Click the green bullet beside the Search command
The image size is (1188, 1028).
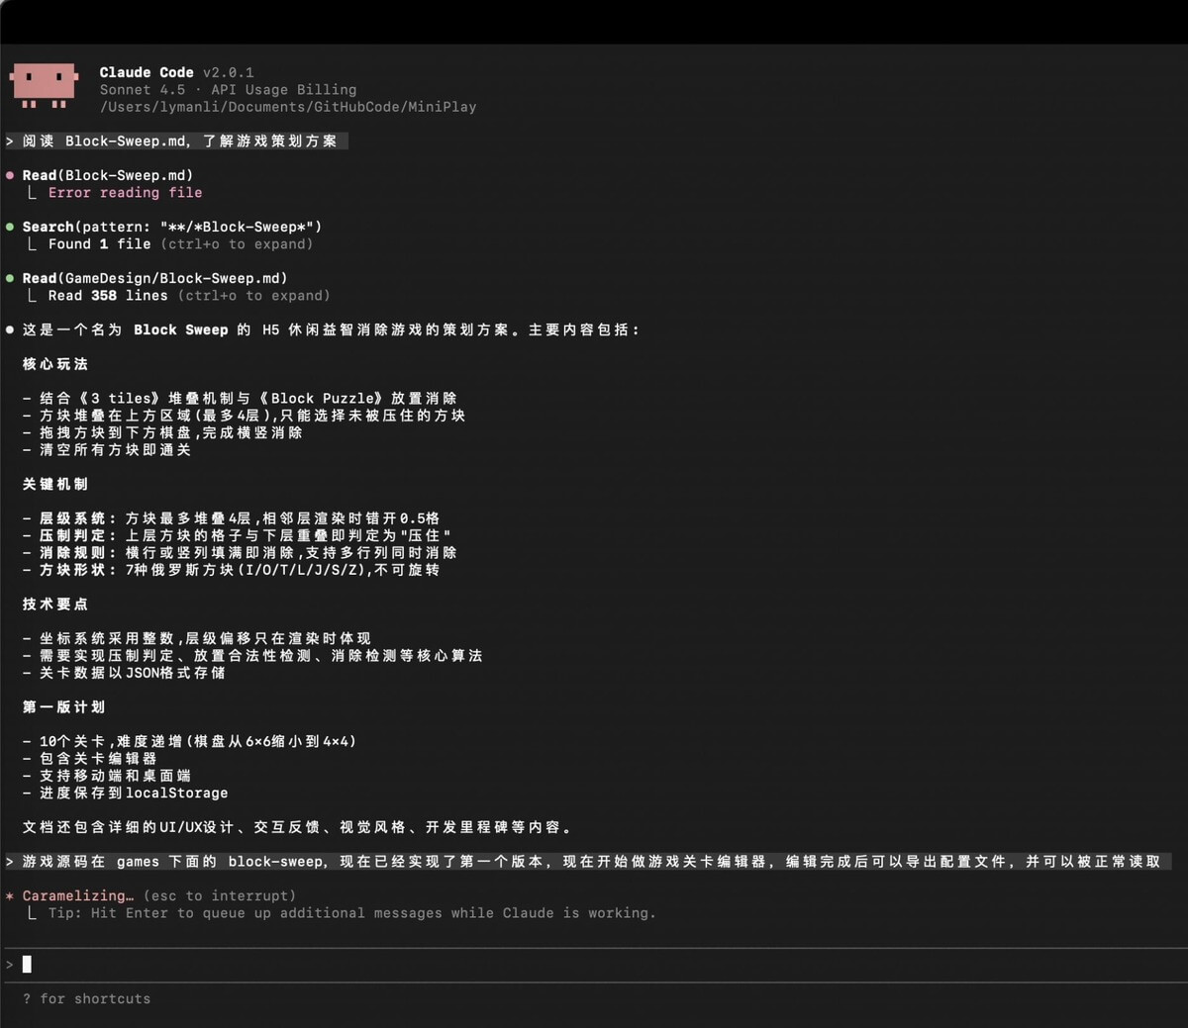coord(10,227)
